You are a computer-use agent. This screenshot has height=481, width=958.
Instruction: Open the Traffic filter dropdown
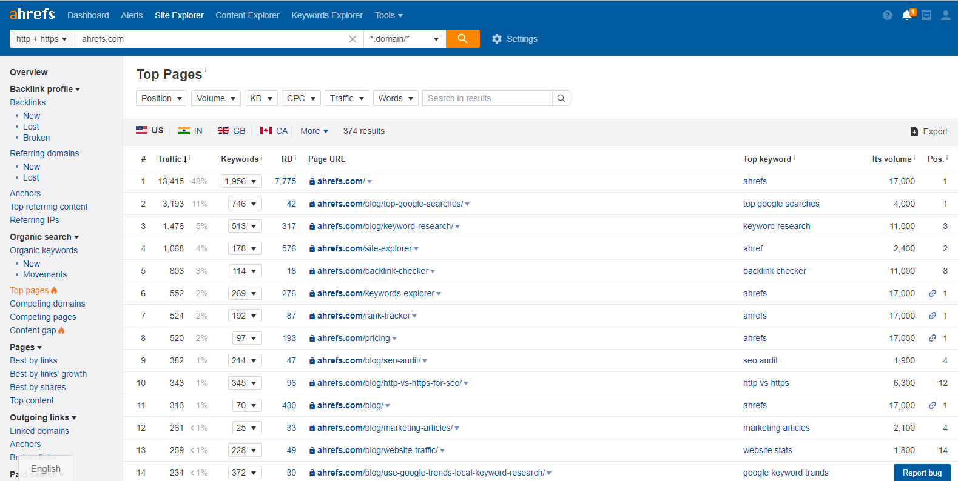(347, 98)
